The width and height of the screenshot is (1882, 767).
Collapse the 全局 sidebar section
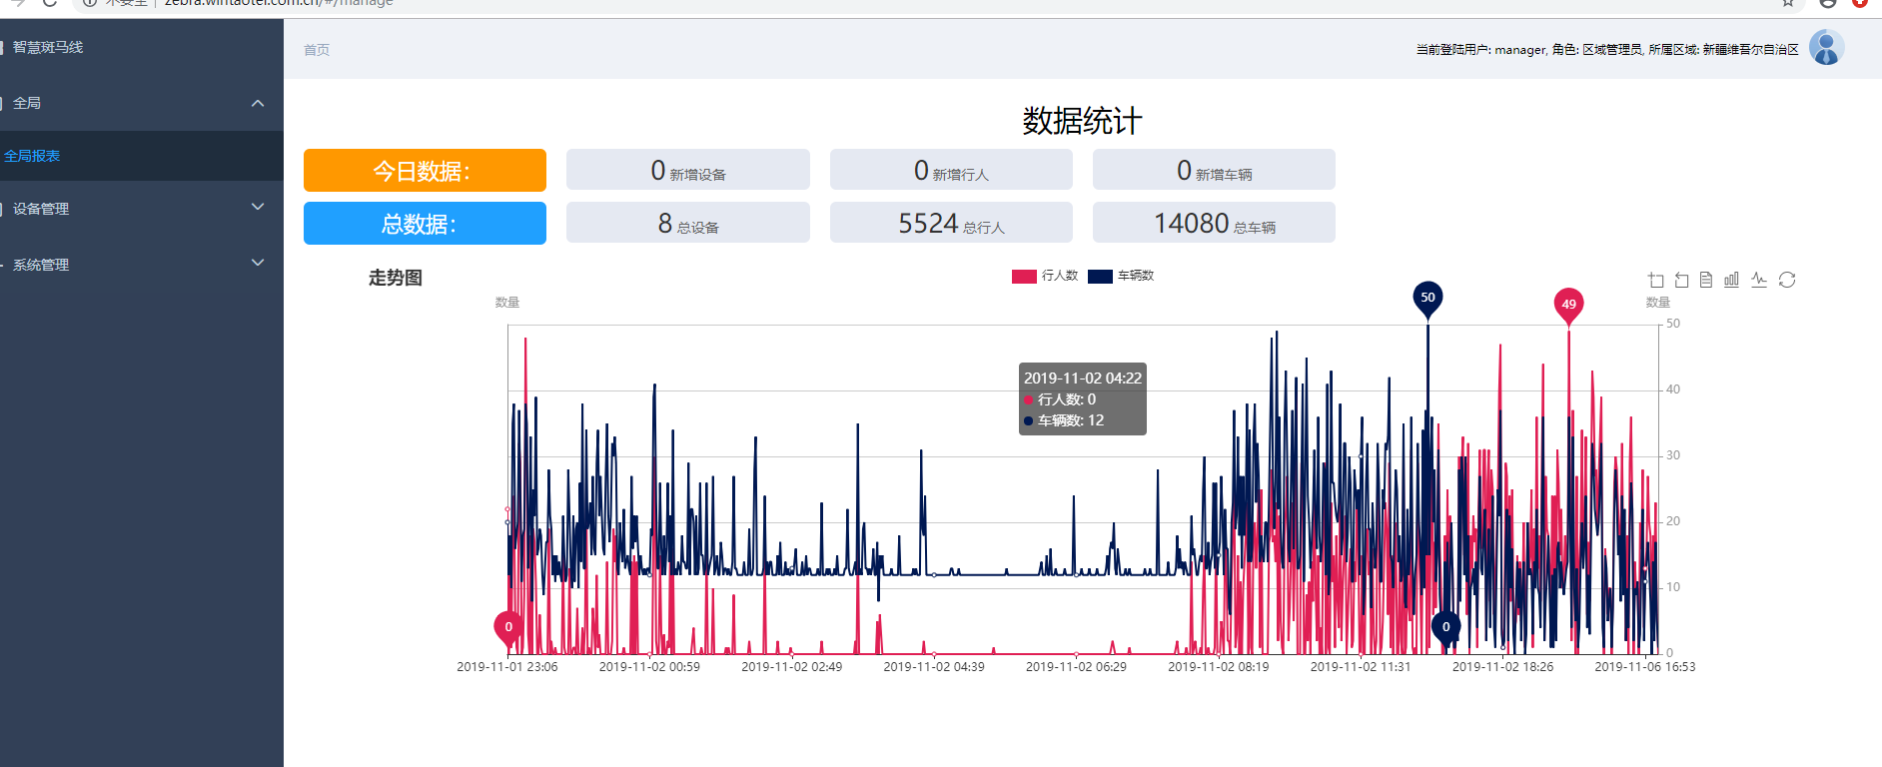tap(258, 103)
